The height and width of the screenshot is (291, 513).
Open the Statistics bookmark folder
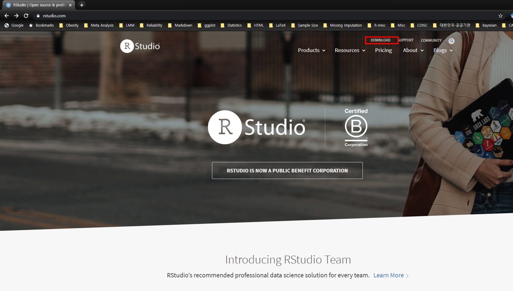coord(231,25)
